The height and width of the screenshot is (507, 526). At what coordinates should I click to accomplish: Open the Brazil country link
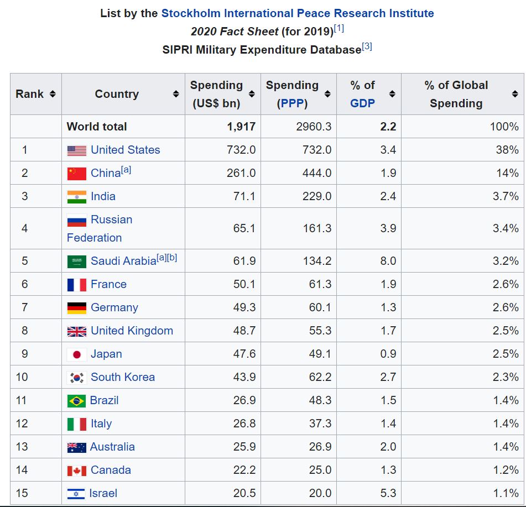[x=105, y=400]
